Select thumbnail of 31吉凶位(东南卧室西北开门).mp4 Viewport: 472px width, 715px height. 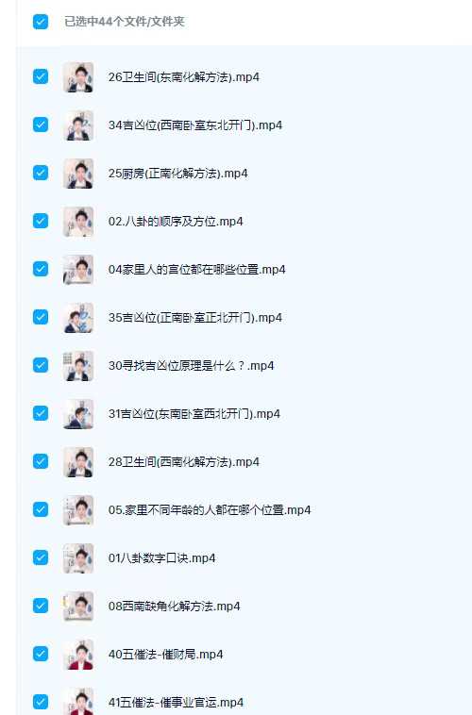[78, 414]
